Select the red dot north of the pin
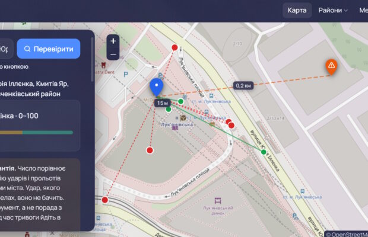368x237 pixels. 175,47
